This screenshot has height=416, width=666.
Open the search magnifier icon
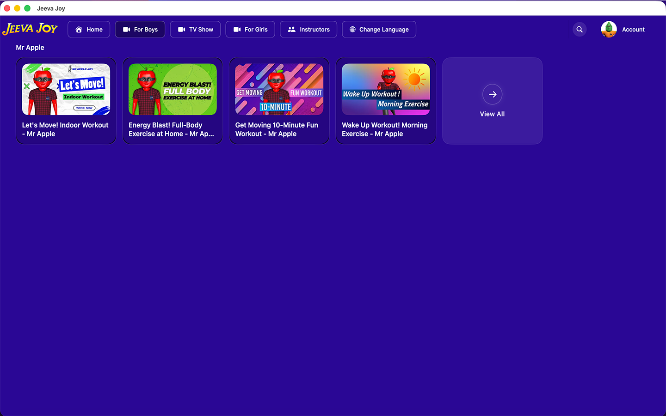pyautogui.click(x=580, y=29)
